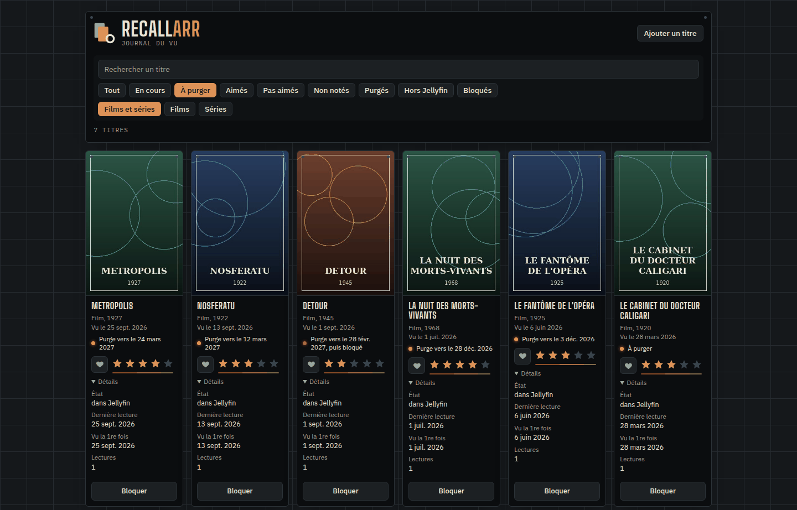Set Metropolis rating to one star
The width and height of the screenshot is (797, 510).
tap(117, 363)
